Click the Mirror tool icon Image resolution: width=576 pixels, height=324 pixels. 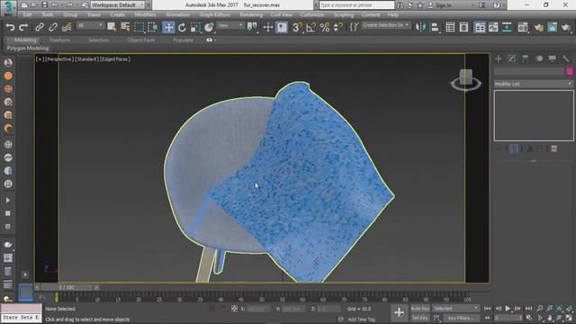coord(421,27)
